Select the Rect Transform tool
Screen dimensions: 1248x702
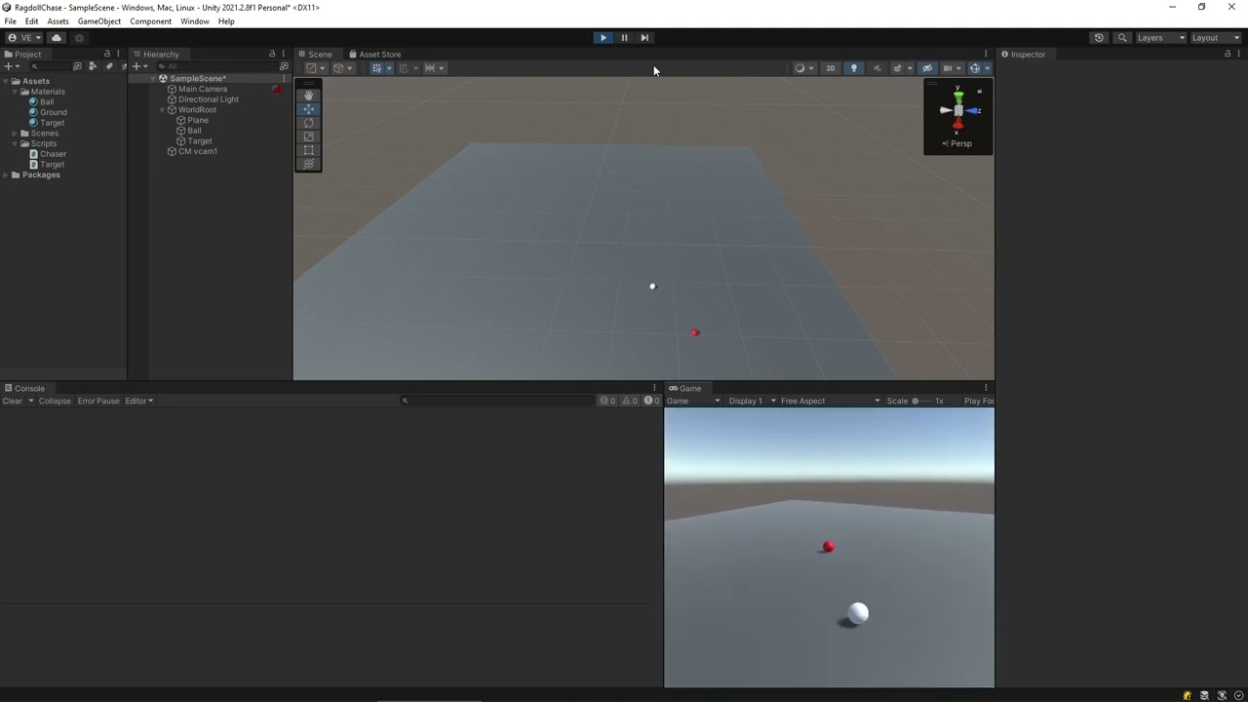point(308,149)
